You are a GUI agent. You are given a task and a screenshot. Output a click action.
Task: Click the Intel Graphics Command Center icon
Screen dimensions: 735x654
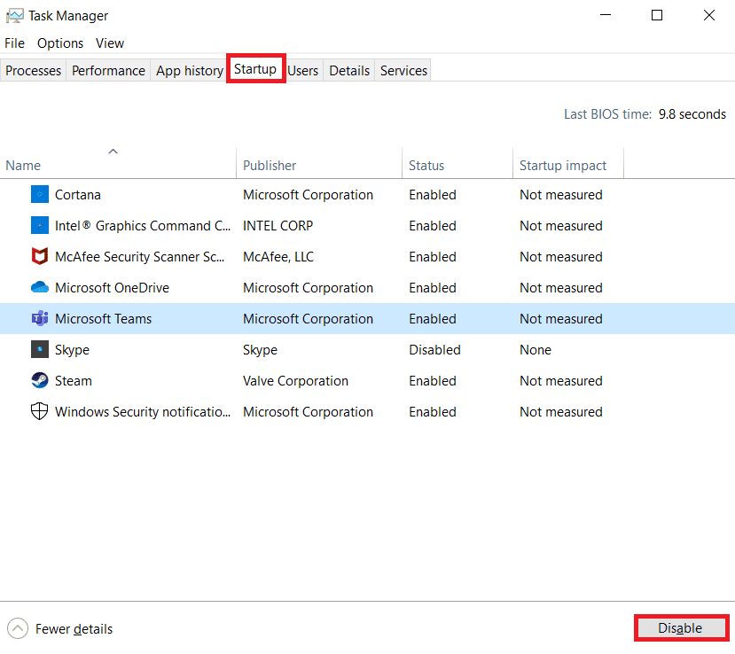(x=39, y=225)
